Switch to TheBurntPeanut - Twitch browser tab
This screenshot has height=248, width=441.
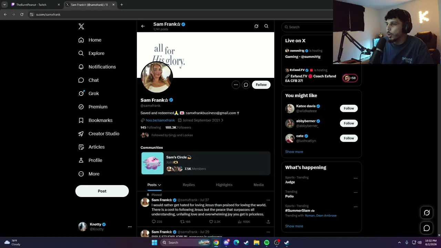point(35,5)
